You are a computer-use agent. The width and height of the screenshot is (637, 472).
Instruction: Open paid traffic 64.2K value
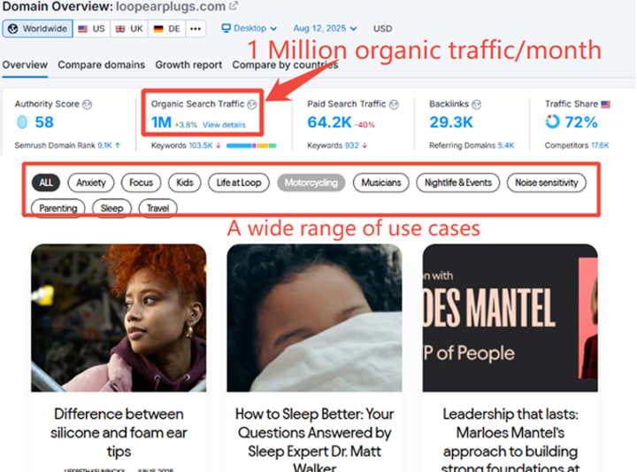pos(329,122)
